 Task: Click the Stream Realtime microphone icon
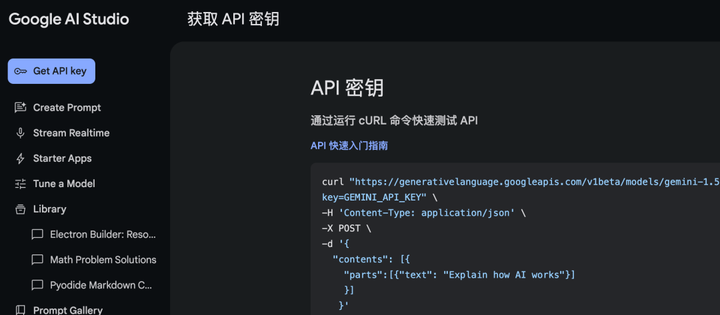point(20,133)
